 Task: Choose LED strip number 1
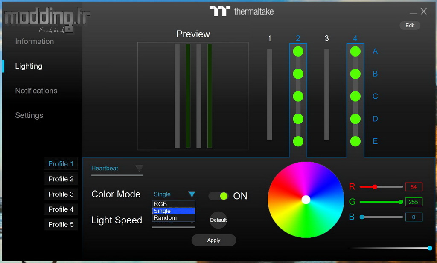click(269, 38)
